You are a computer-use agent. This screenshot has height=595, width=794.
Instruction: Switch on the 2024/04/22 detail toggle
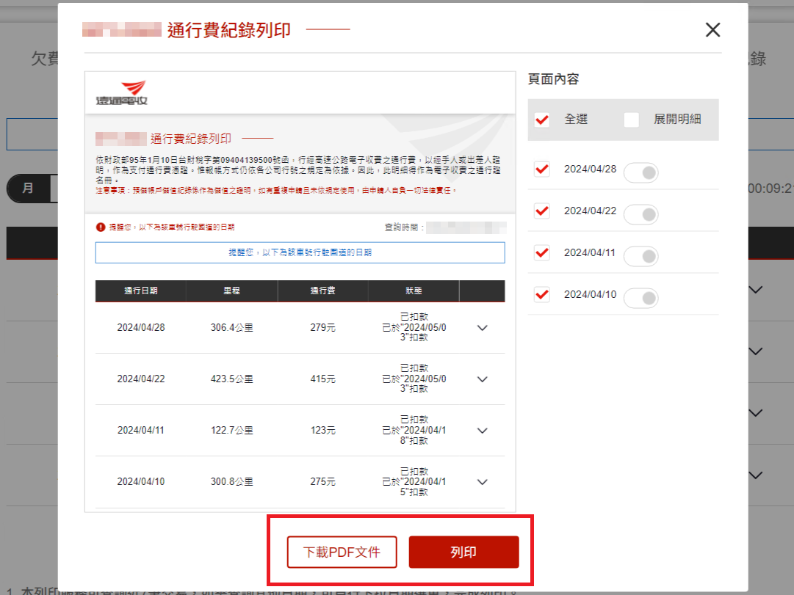pyautogui.click(x=640, y=214)
